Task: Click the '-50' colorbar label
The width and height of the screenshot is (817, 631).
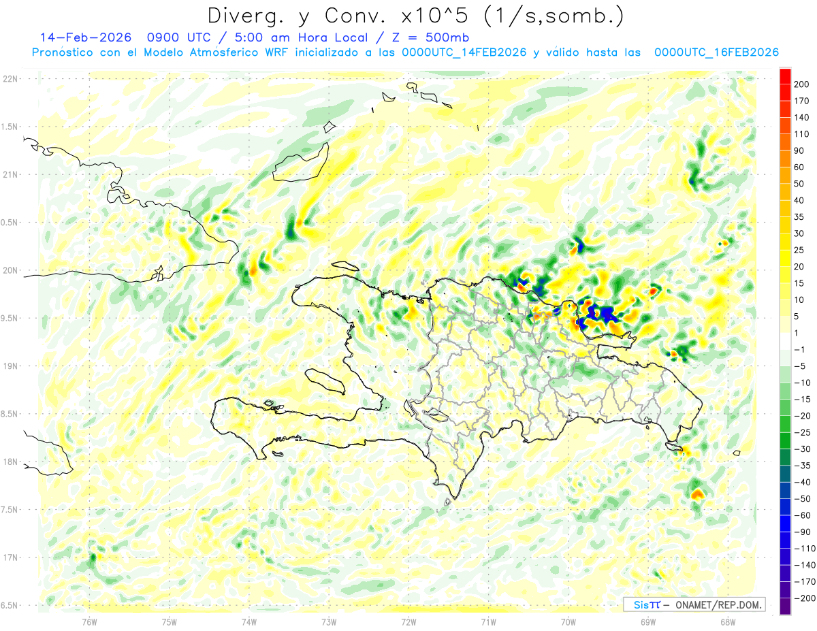Action: tap(803, 499)
